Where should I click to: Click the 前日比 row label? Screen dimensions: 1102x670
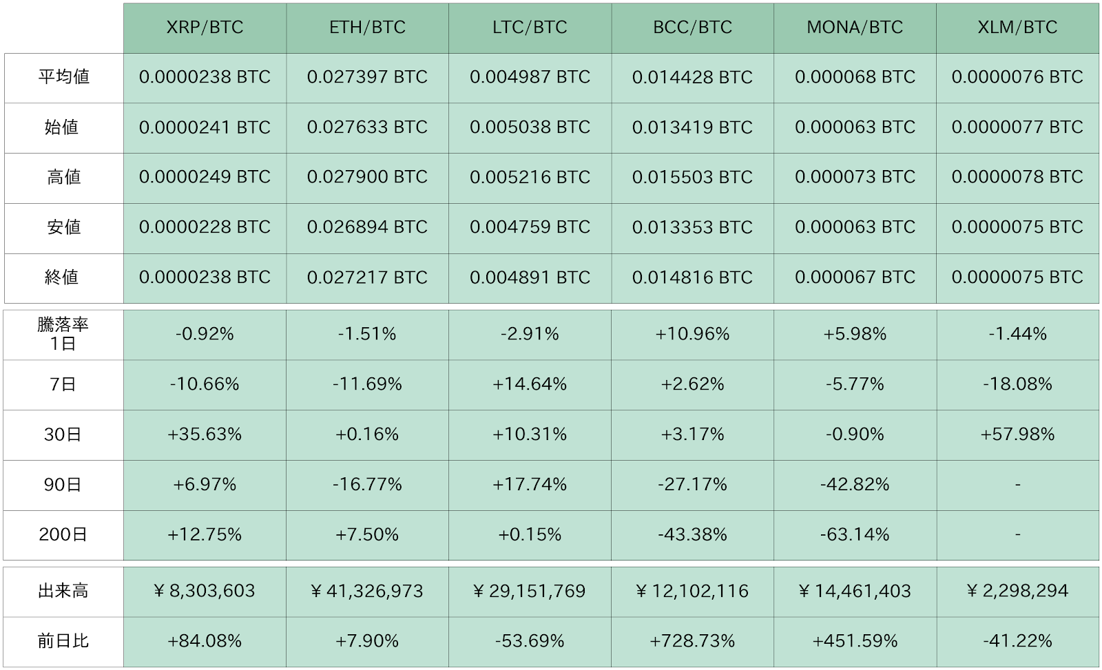pyautogui.click(x=63, y=641)
